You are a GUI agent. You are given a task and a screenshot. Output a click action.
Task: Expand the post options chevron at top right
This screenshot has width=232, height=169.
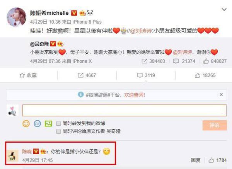click(x=224, y=10)
